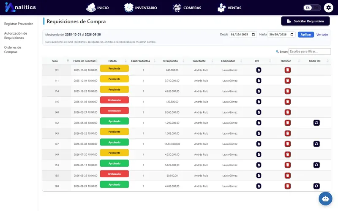View requisition folio 114
Image resolution: width=338 pixels, height=211 pixels.
259,91
